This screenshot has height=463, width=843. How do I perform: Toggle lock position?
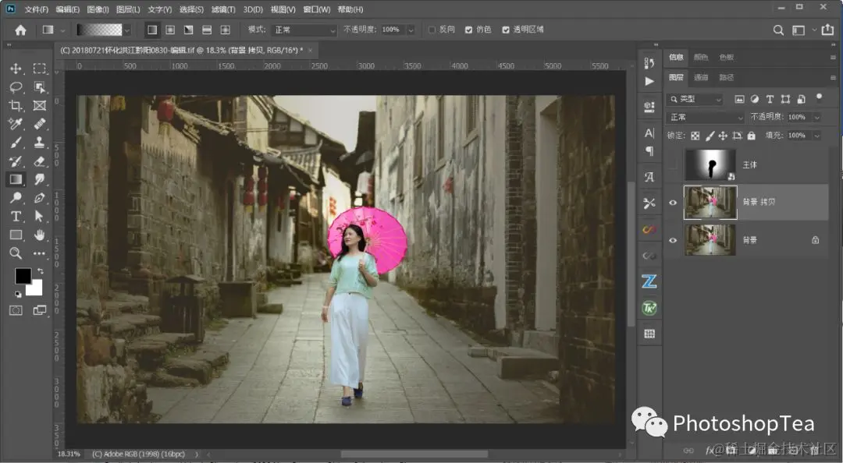pyautogui.click(x=723, y=136)
